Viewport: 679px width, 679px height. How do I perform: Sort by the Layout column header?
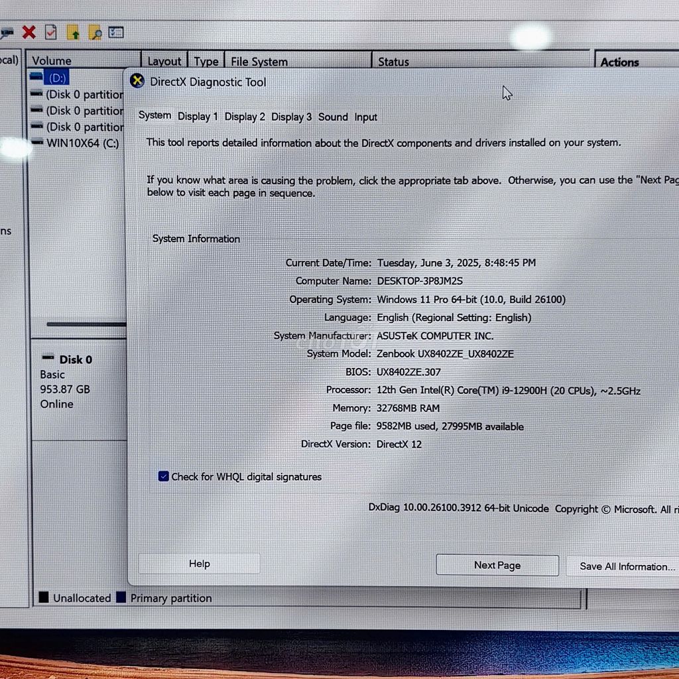(164, 61)
